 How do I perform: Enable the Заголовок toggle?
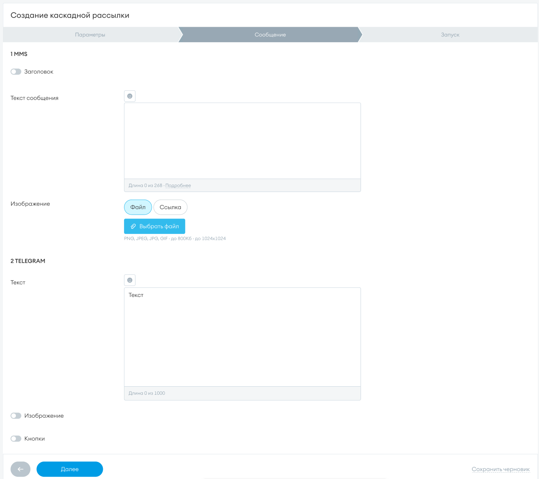pos(16,72)
